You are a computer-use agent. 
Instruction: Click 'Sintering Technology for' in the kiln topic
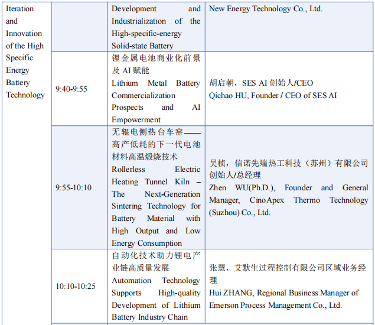[x=156, y=206]
